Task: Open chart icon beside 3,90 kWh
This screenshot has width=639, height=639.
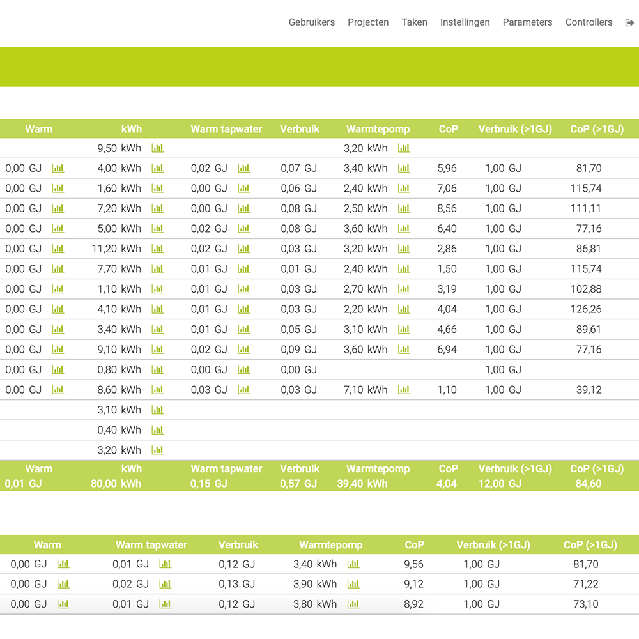Action: (x=353, y=584)
